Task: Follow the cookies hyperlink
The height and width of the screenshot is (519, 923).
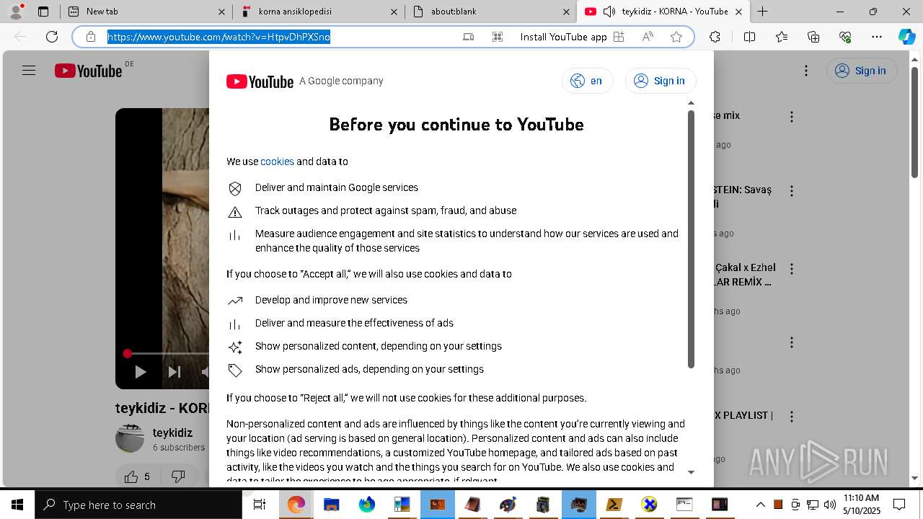Action: click(x=277, y=161)
